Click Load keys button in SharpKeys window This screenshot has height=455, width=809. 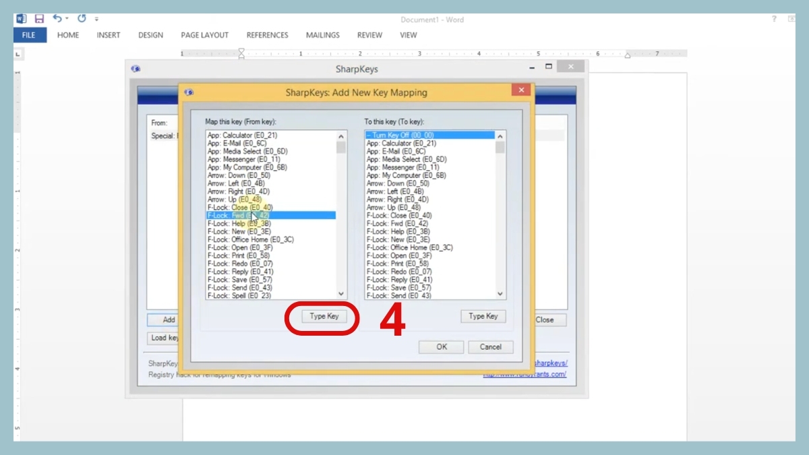click(x=164, y=338)
